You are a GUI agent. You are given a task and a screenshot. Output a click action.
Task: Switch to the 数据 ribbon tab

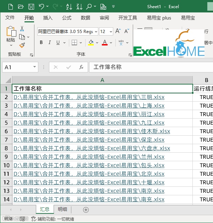[86, 18]
